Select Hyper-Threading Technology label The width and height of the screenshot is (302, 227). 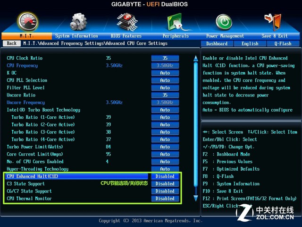tap(38, 169)
